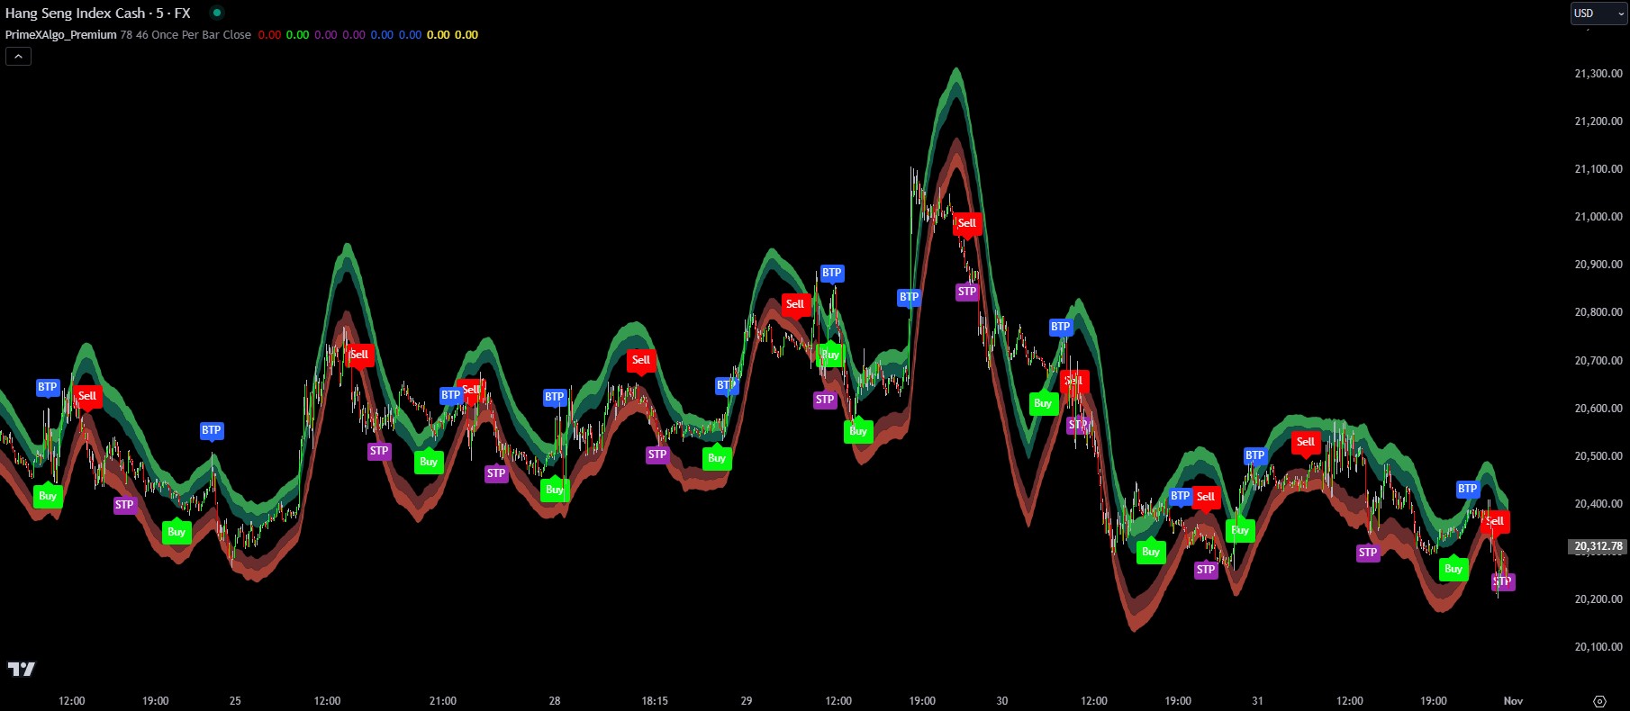
Task: Click the 20,900.00 price axis label
Action: pyautogui.click(x=1598, y=265)
